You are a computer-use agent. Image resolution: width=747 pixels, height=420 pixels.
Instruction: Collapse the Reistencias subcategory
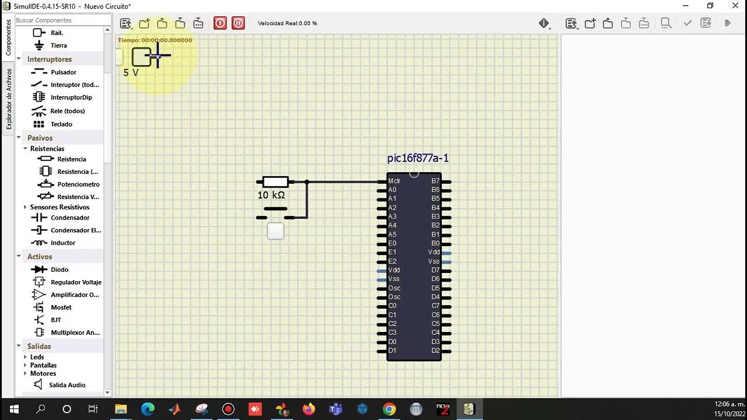(x=25, y=149)
